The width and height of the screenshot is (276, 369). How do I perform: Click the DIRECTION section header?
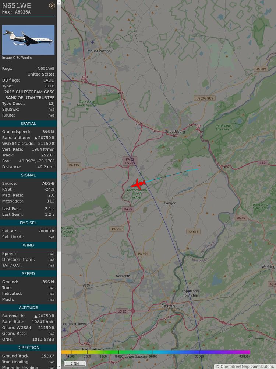28,348
